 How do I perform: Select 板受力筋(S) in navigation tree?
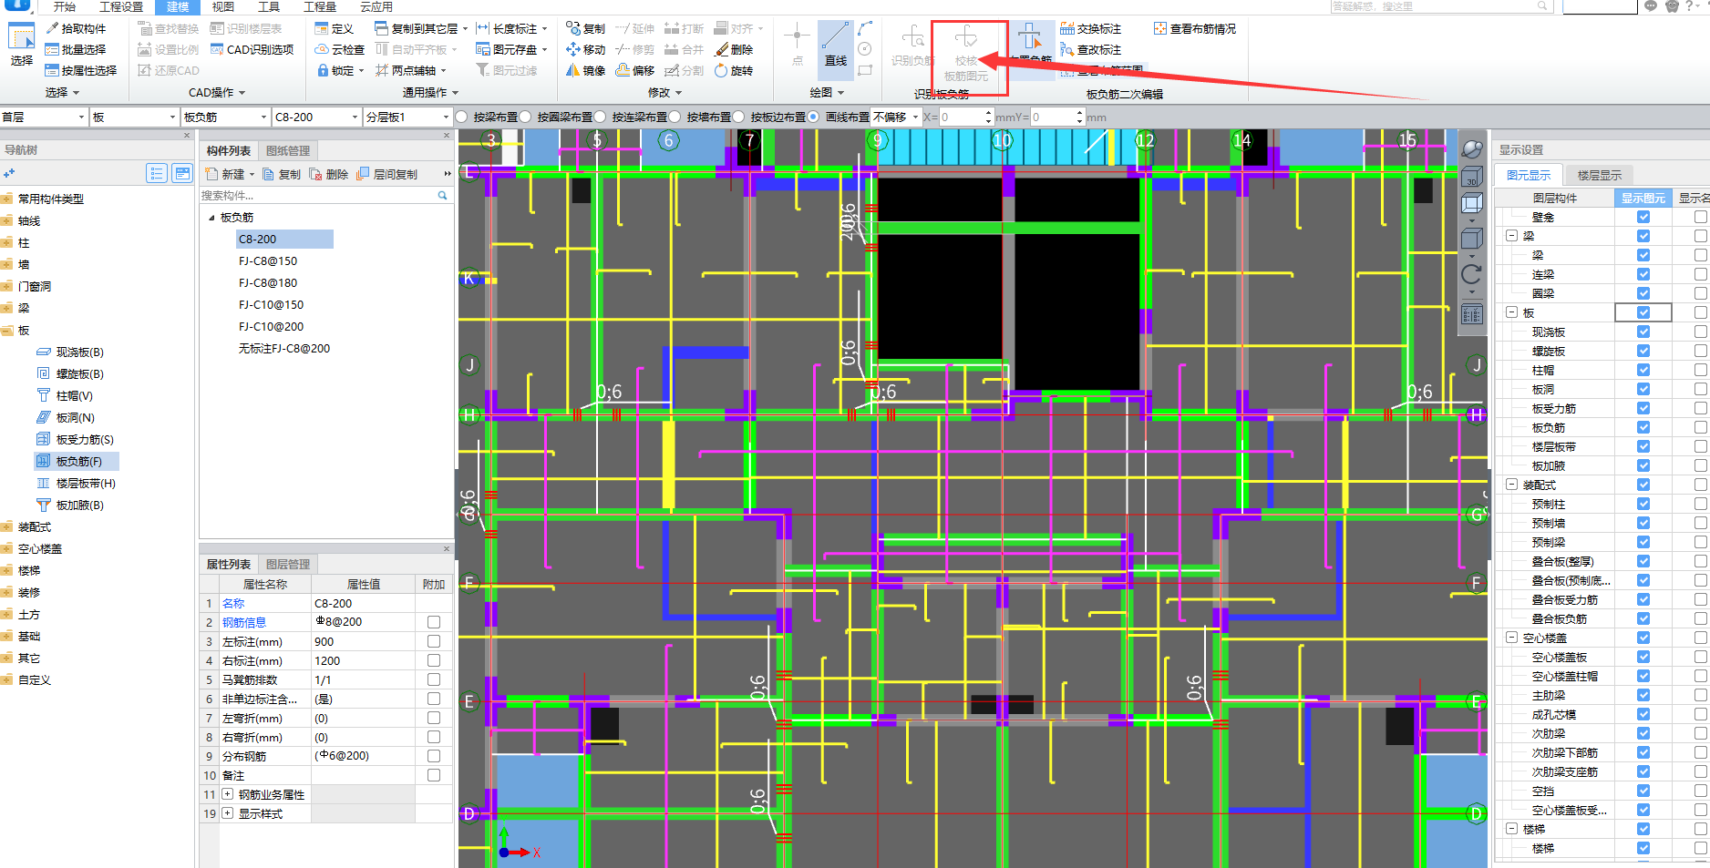pyautogui.click(x=85, y=440)
